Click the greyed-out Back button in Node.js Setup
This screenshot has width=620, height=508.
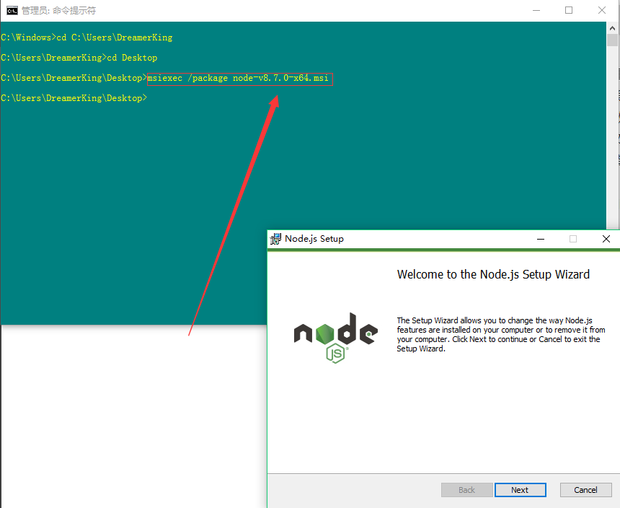tap(467, 490)
